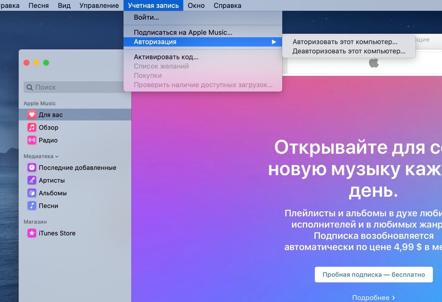Choose Активировать код… menu item
This screenshot has height=302, width=442.
pyautogui.click(x=203, y=57)
